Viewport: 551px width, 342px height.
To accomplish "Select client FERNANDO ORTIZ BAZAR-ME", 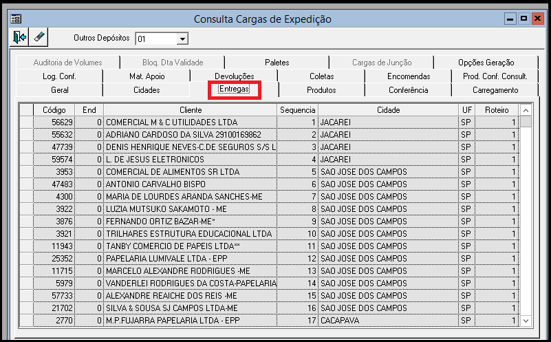I will (190, 222).
